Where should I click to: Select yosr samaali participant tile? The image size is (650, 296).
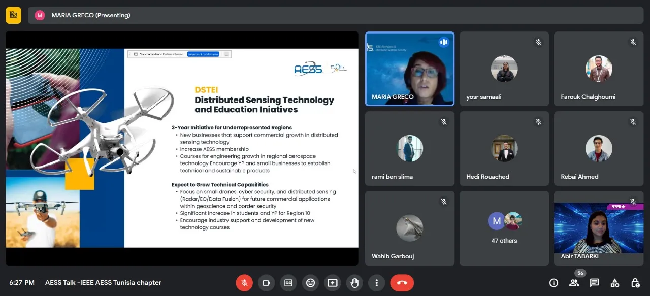(504, 69)
